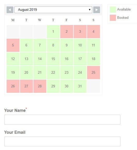Go to previous month with left arrow

(x=10, y=10)
